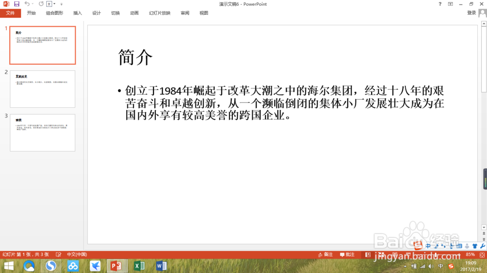487x273 pixels.
Task: Click the vertical scrollbar down arrow
Action: click(x=484, y=227)
